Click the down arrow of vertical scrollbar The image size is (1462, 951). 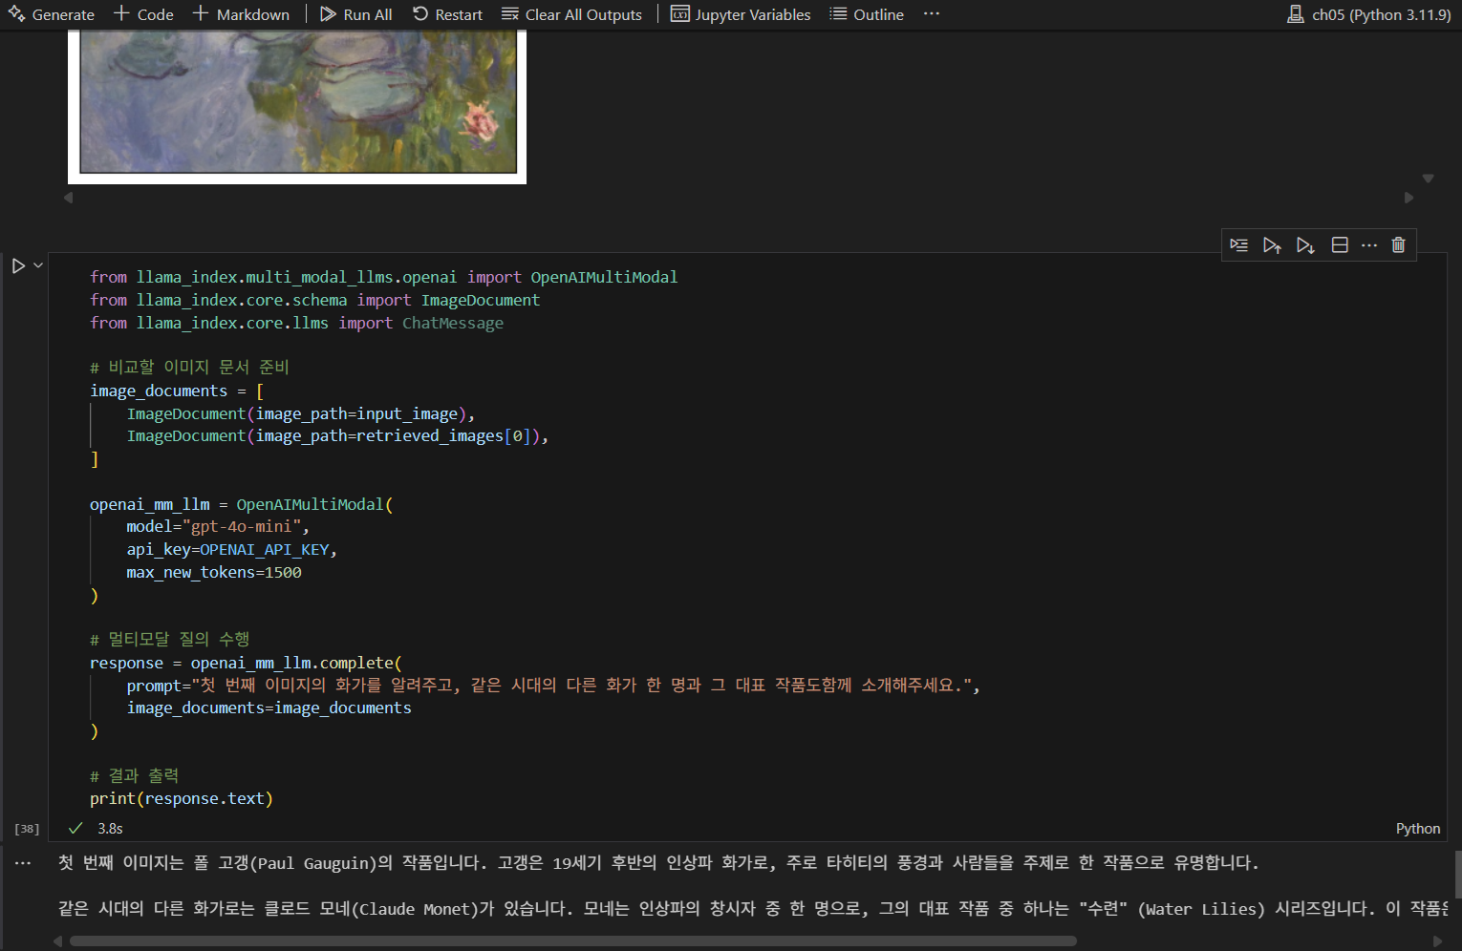1428,179
